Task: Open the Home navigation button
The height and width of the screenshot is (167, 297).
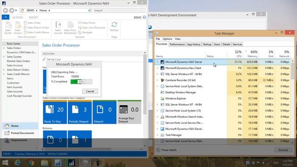Action: (x=20, y=126)
